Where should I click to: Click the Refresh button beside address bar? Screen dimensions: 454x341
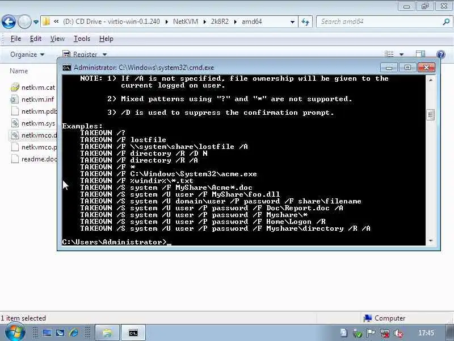(x=305, y=22)
